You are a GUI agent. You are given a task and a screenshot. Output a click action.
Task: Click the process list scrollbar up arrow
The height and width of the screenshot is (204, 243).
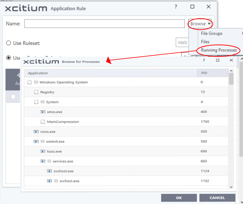231,71
